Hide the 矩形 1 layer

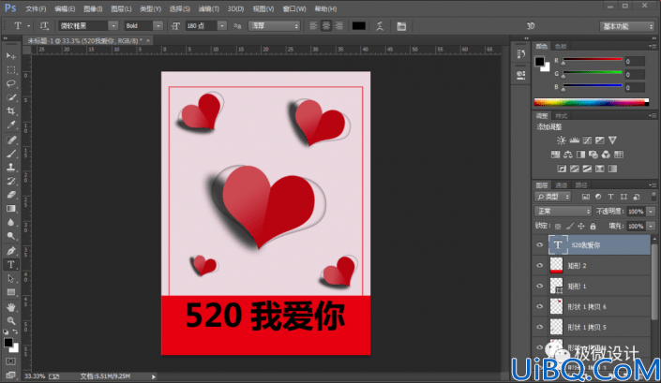click(540, 287)
